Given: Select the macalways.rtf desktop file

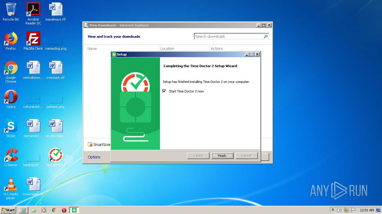Looking at the screenshot, I should [56, 12].
